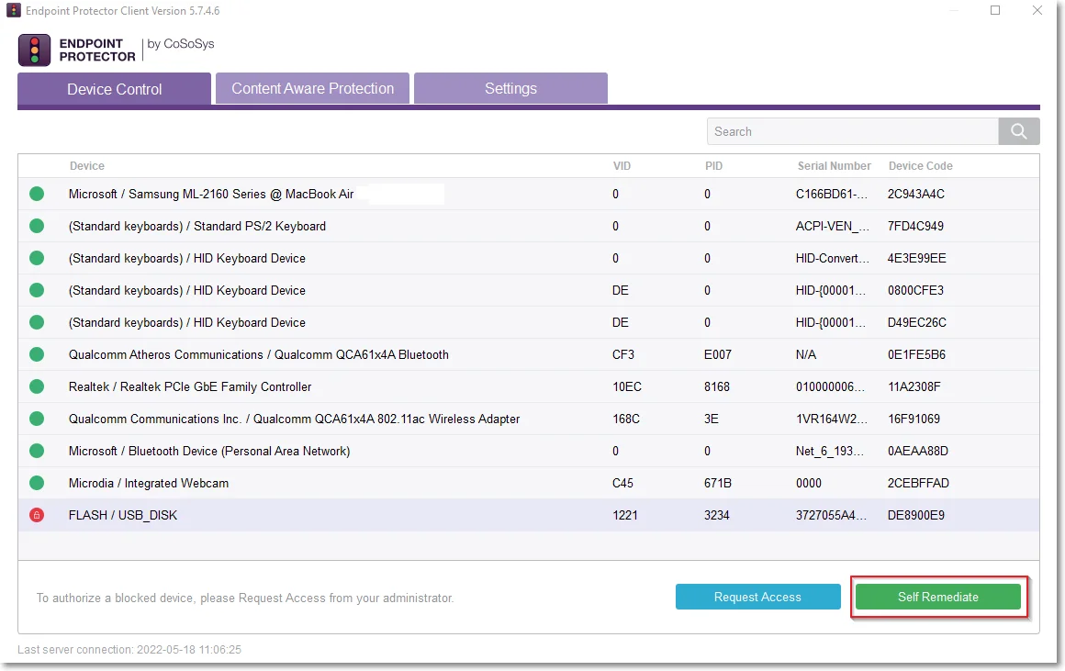1065x671 pixels.
Task: Switch to the Settings tab
Action: tap(510, 88)
